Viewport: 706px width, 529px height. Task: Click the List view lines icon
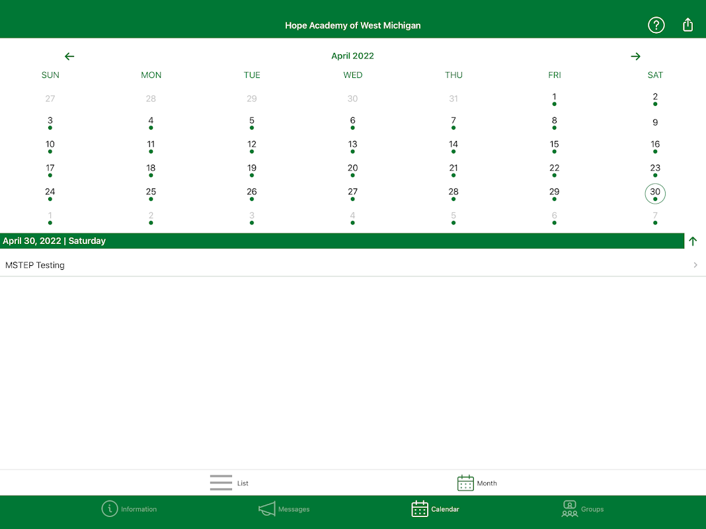[221, 483]
